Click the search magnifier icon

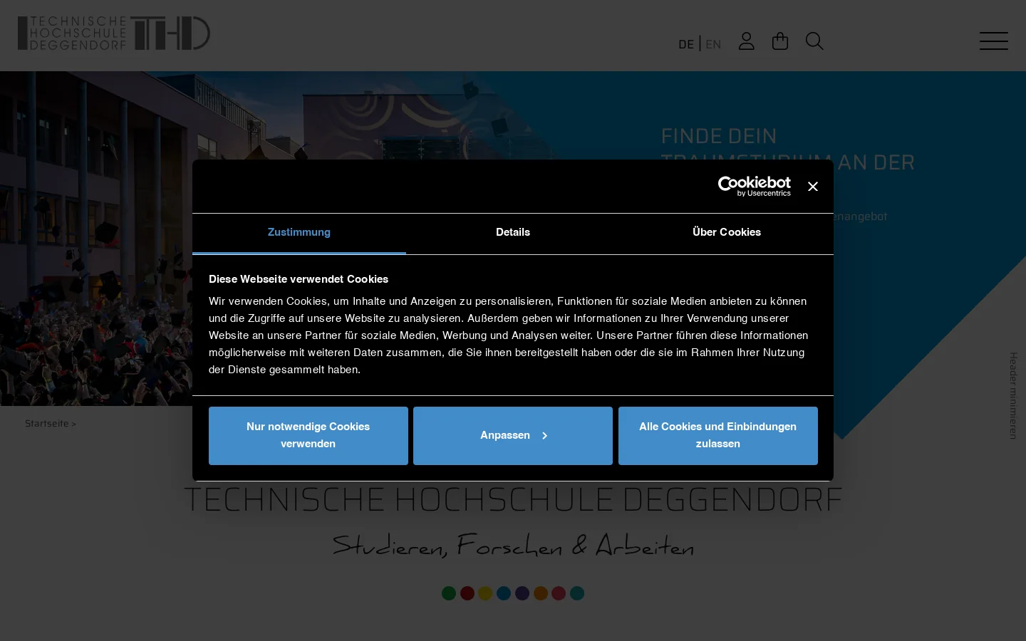click(x=814, y=41)
